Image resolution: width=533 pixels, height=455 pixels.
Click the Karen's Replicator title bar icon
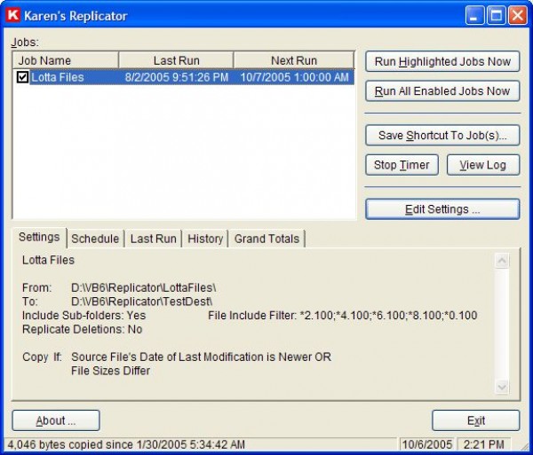click(12, 15)
